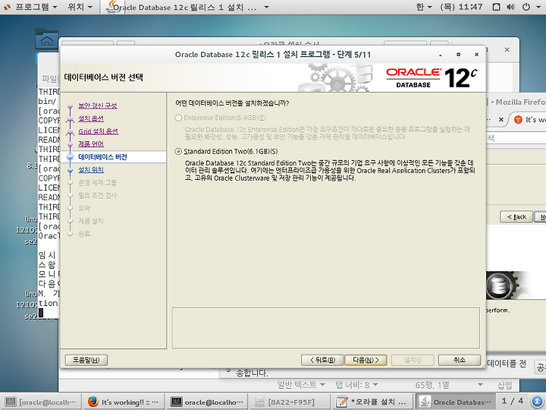Select 데이터베이스 버전 step in sidebar
Viewport: 546px width, 410px height.
102,157
